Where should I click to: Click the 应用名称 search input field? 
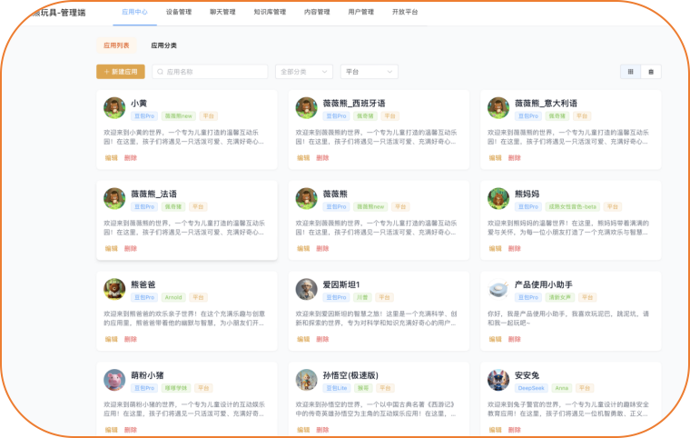[211, 72]
